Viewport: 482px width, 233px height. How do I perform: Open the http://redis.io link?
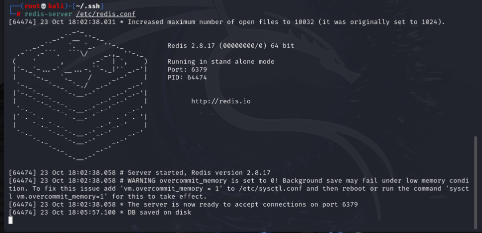tap(221, 101)
